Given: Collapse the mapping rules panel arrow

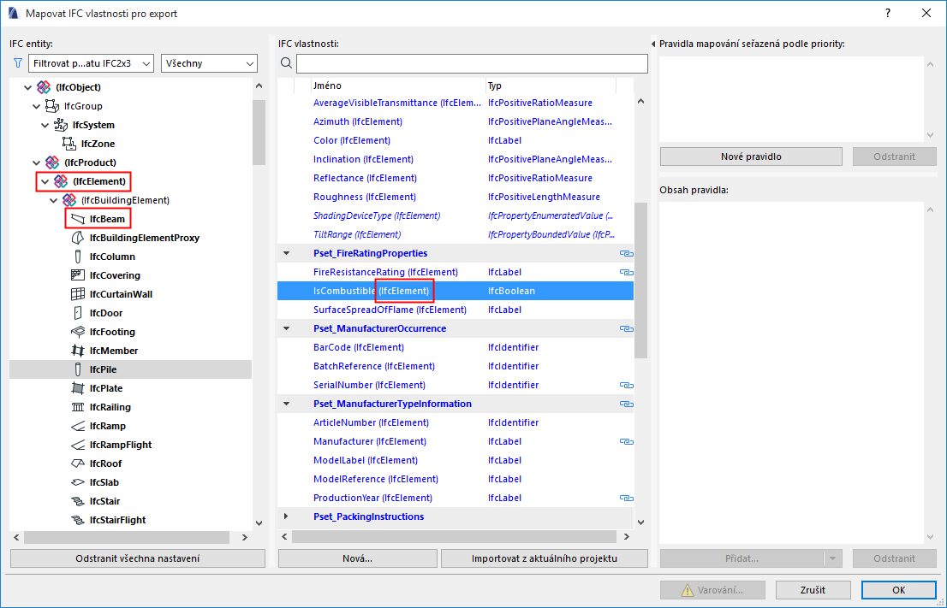Looking at the screenshot, I should pos(653,44).
